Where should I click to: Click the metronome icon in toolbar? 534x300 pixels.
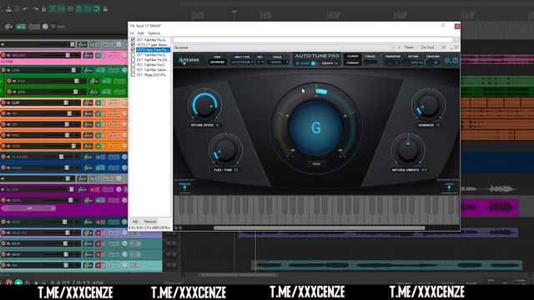point(43,9)
